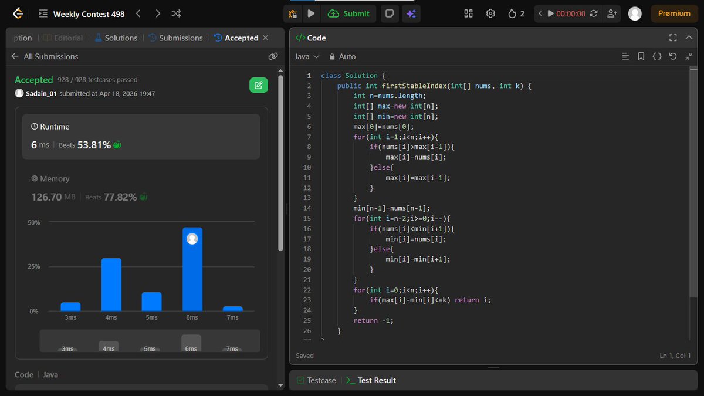Open the problem list sidebar icon
The image size is (704, 396).
pyautogui.click(x=43, y=13)
